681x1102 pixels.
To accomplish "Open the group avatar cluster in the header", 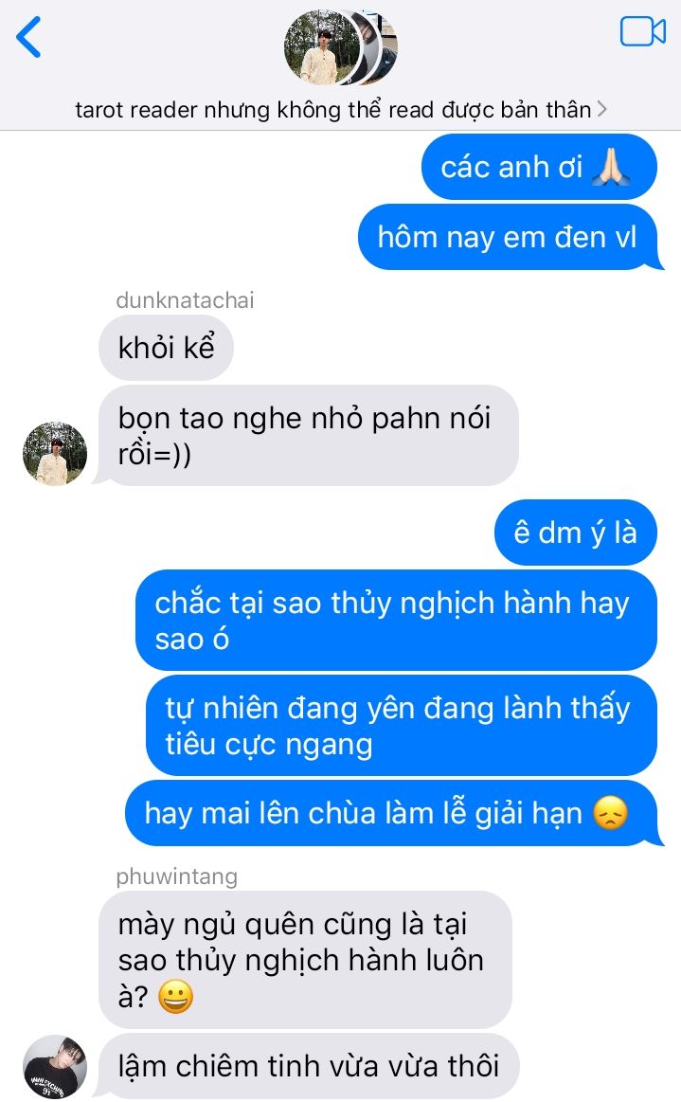I will 341,47.
